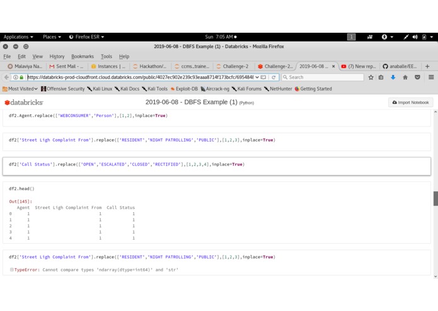
Task: Open the File menu
Action: pyautogui.click(x=7, y=56)
